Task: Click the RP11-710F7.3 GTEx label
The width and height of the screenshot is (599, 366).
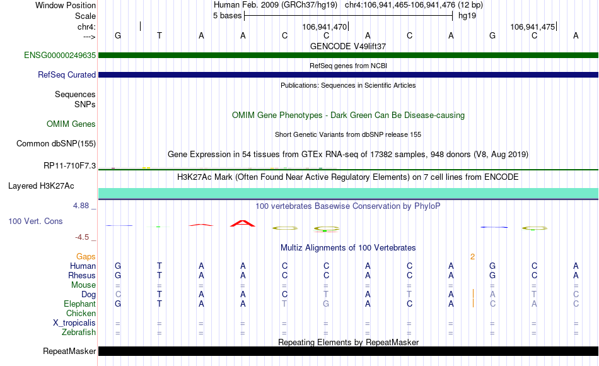Action: point(69,165)
